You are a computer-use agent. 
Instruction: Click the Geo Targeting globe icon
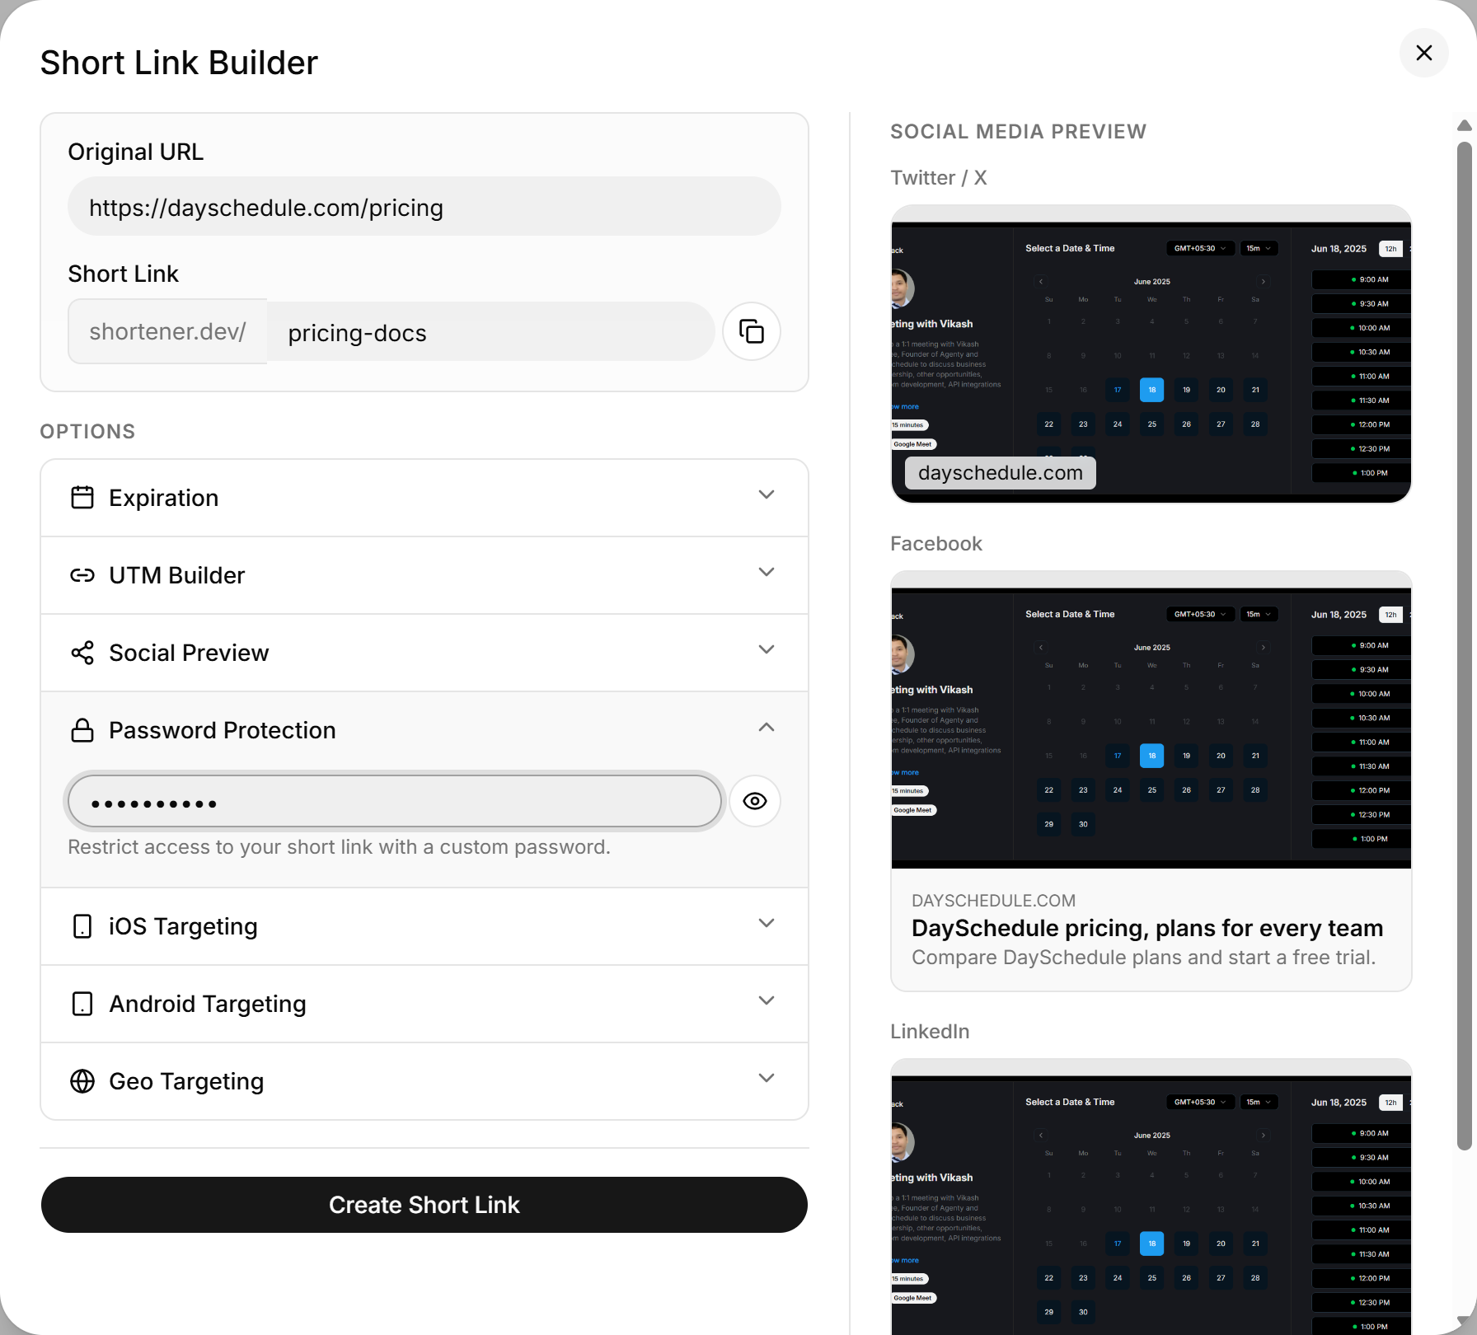(82, 1081)
